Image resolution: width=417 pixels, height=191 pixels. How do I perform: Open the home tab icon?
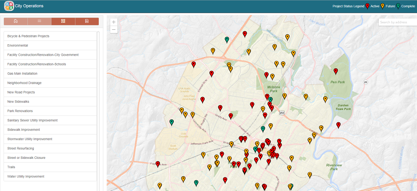coord(16,21)
